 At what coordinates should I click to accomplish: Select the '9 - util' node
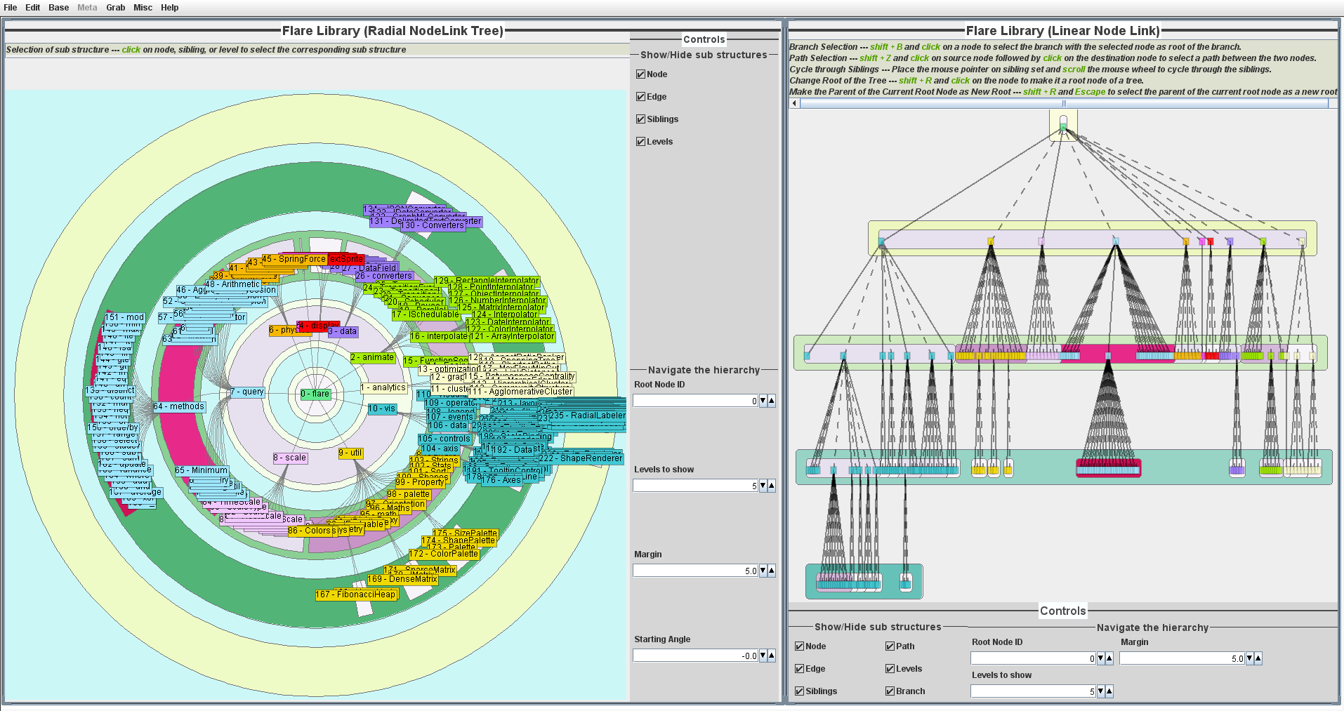[350, 453]
